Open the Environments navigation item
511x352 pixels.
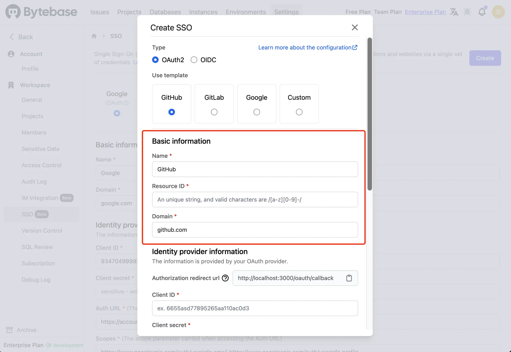click(x=246, y=12)
